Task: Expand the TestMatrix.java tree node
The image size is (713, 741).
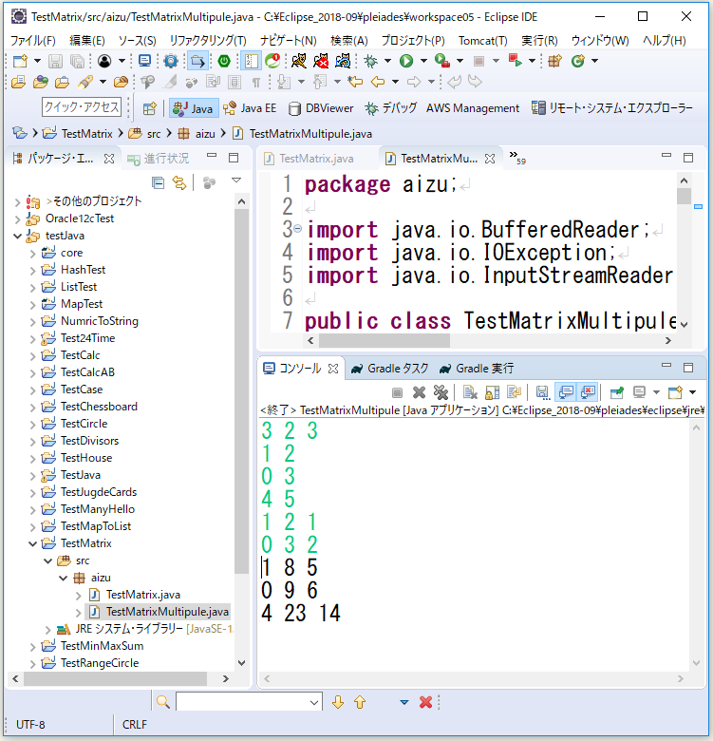Action: click(79, 596)
